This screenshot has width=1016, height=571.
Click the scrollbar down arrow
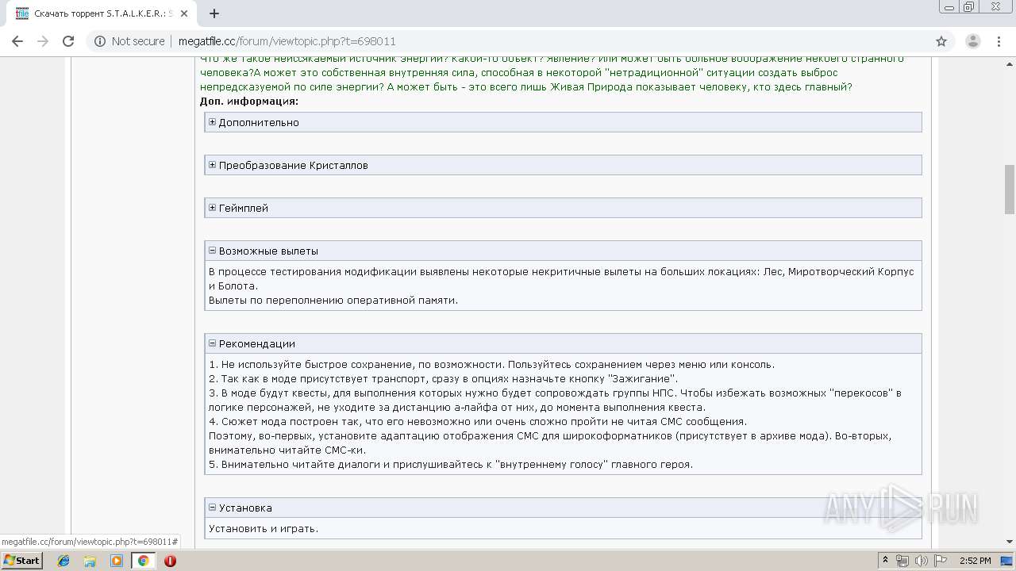[x=1010, y=542]
